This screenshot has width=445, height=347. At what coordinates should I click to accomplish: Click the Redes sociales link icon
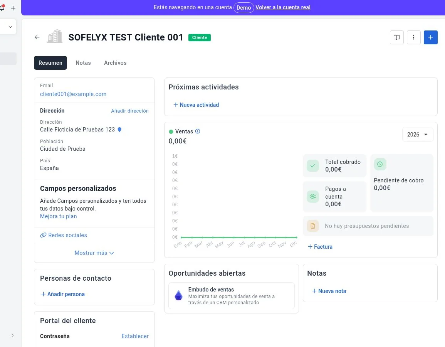(x=43, y=235)
